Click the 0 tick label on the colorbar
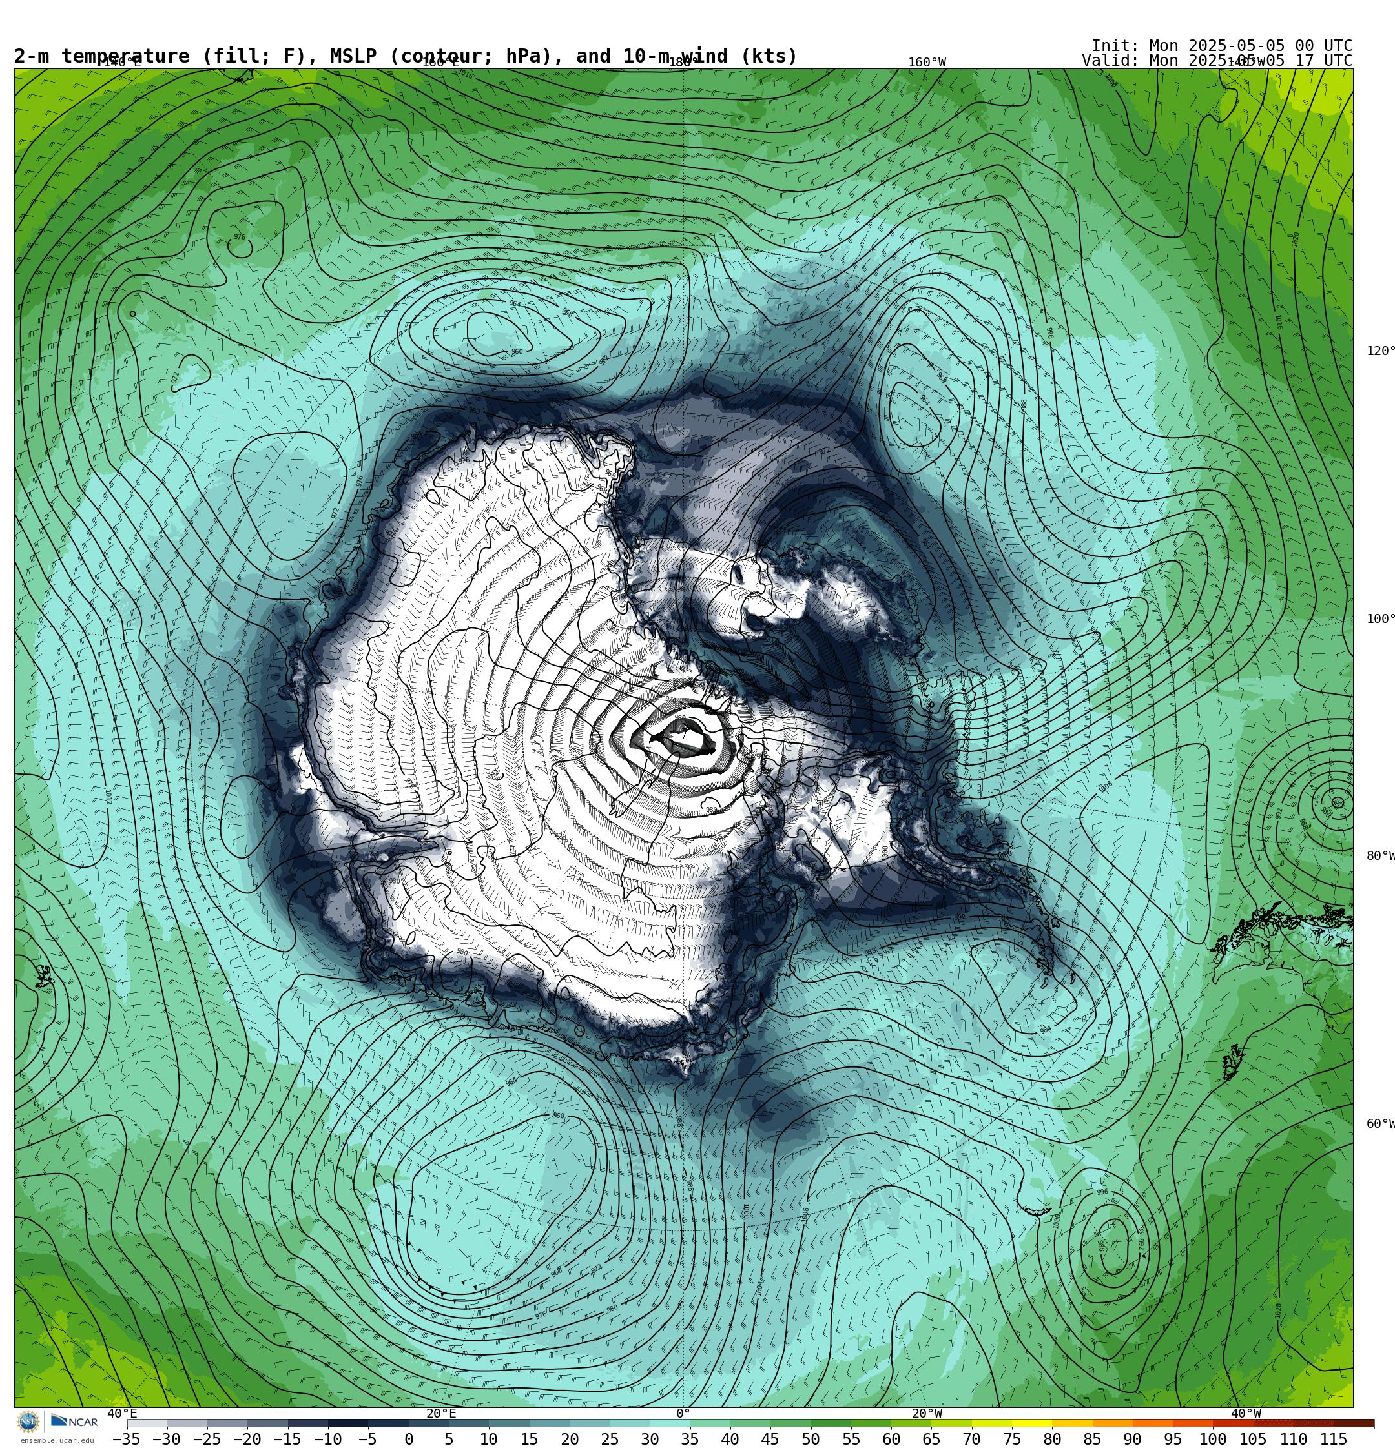Image resolution: width=1395 pixels, height=1448 pixels. (x=409, y=1439)
